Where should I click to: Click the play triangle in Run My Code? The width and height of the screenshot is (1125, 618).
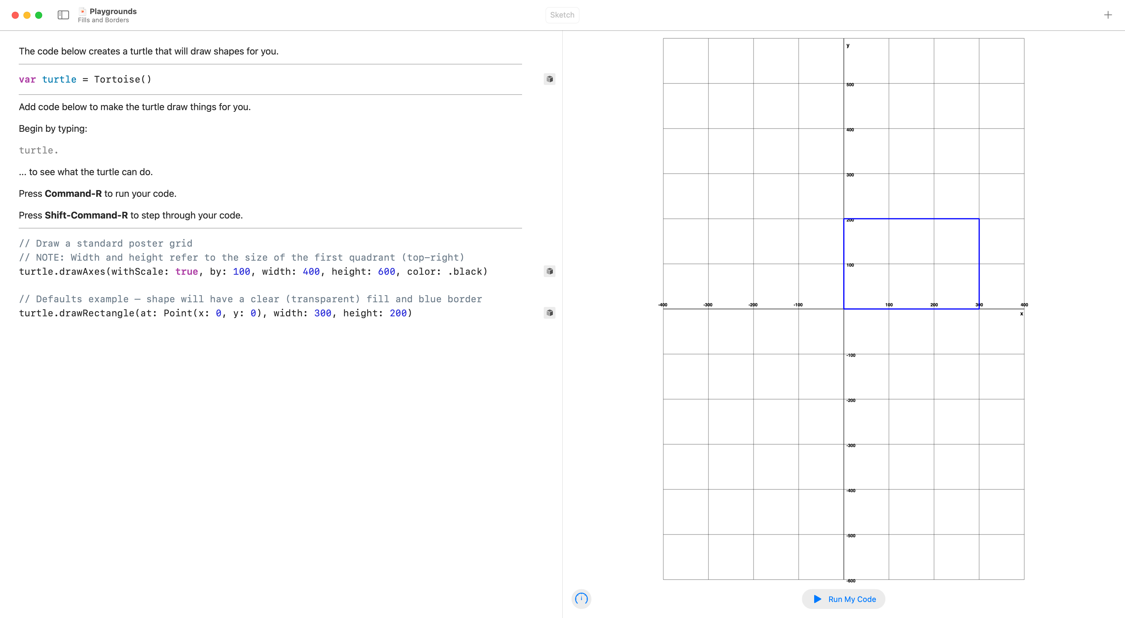click(818, 599)
